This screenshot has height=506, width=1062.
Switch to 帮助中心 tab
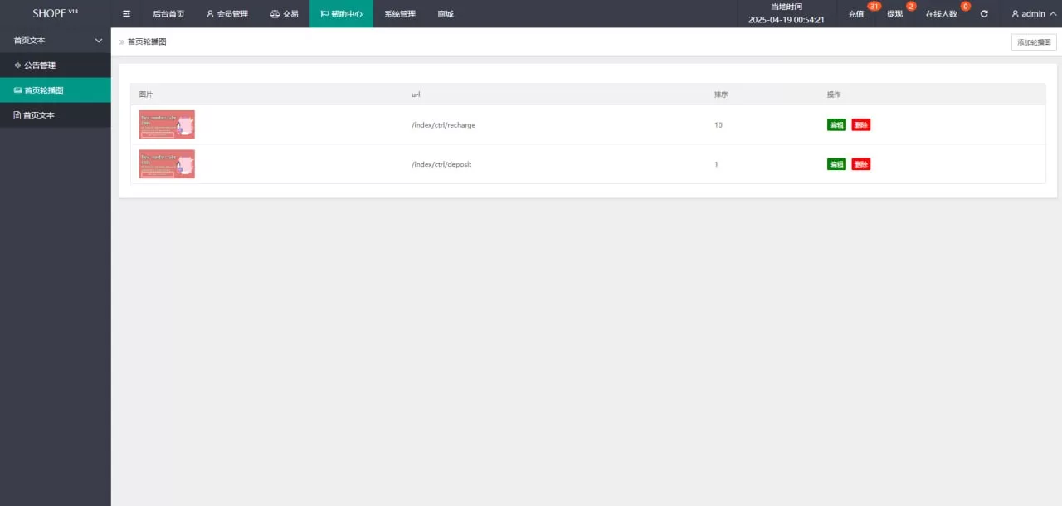tap(341, 14)
